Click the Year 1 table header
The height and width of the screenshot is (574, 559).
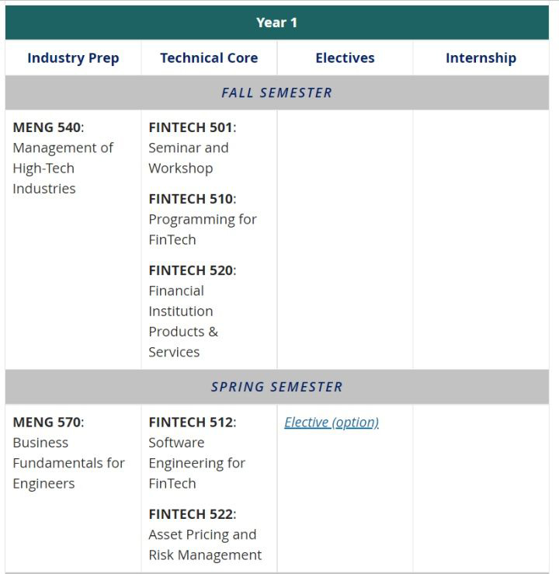[277, 23]
